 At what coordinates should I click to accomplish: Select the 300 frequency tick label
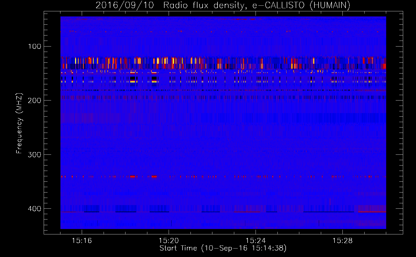coord(35,154)
